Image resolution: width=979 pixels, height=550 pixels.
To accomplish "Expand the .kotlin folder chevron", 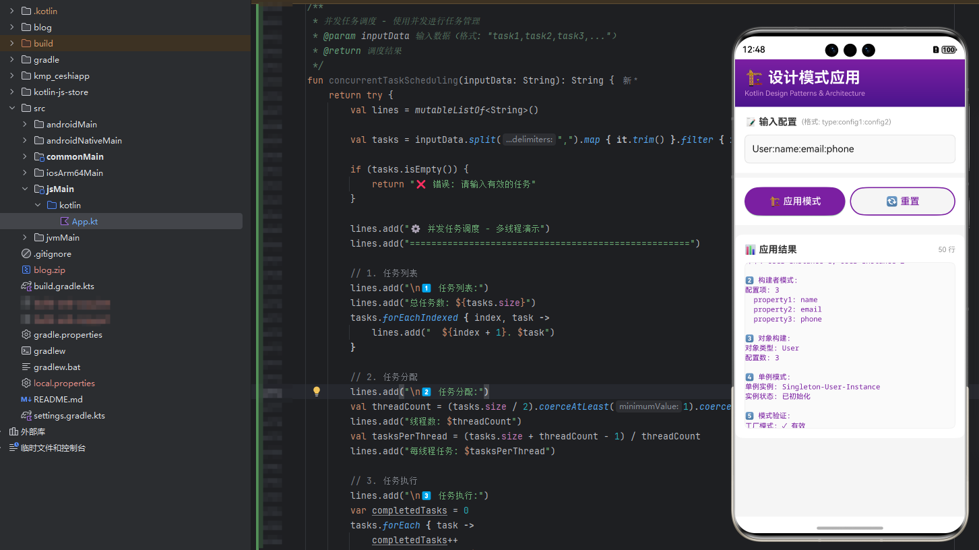I will (12, 11).
